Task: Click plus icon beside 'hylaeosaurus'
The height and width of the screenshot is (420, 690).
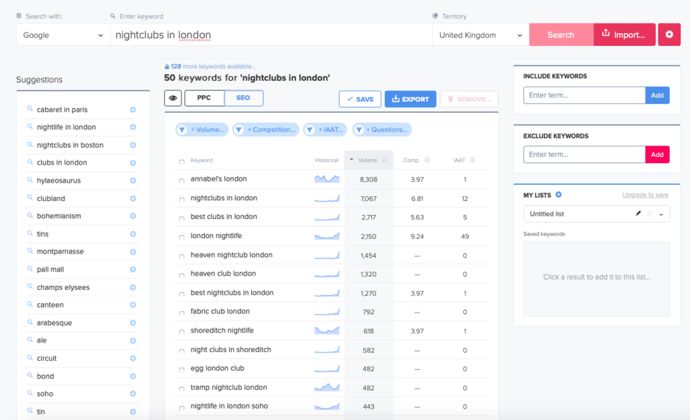Action: [133, 181]
